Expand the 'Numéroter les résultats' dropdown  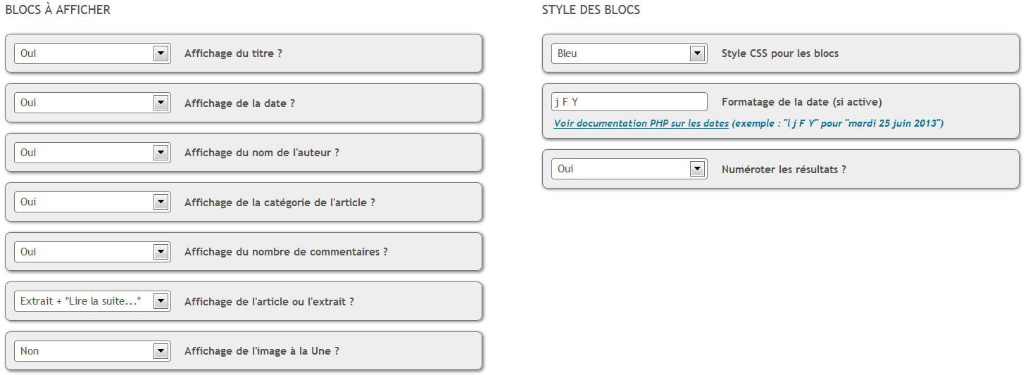coord(629,169)
